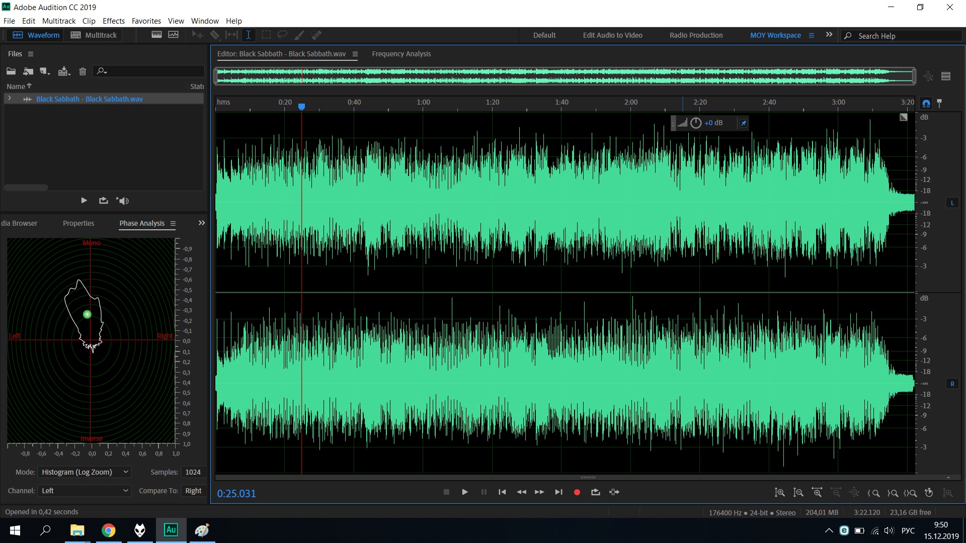The height and width of the screenshot is (543, 966).
Task: Click Move Playhead to Previous button
Action: (502, 492)
